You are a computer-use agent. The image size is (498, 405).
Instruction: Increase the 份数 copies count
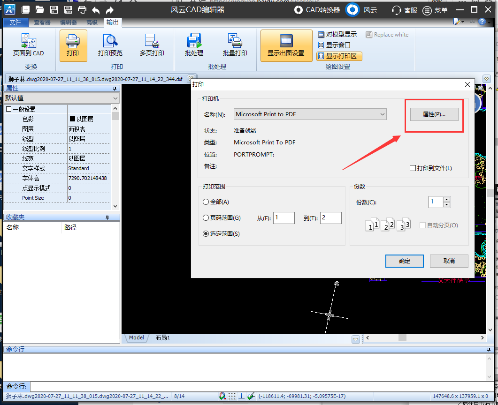446,200
